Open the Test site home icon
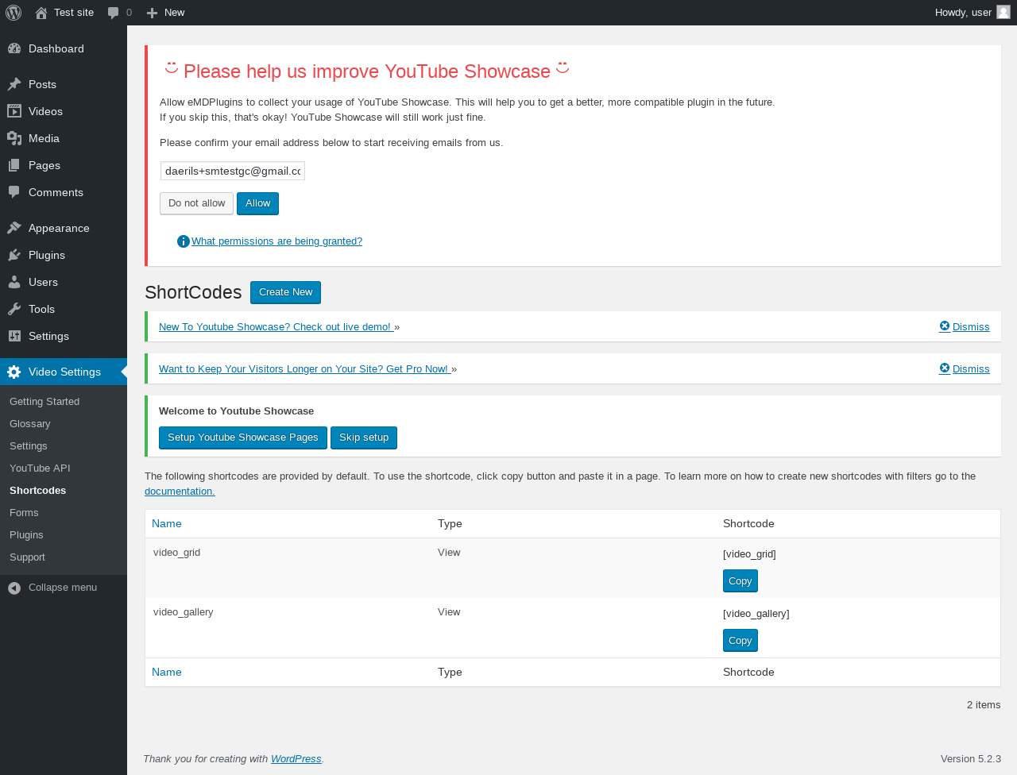Viewport: 1017px width, 775px height. 41,13
